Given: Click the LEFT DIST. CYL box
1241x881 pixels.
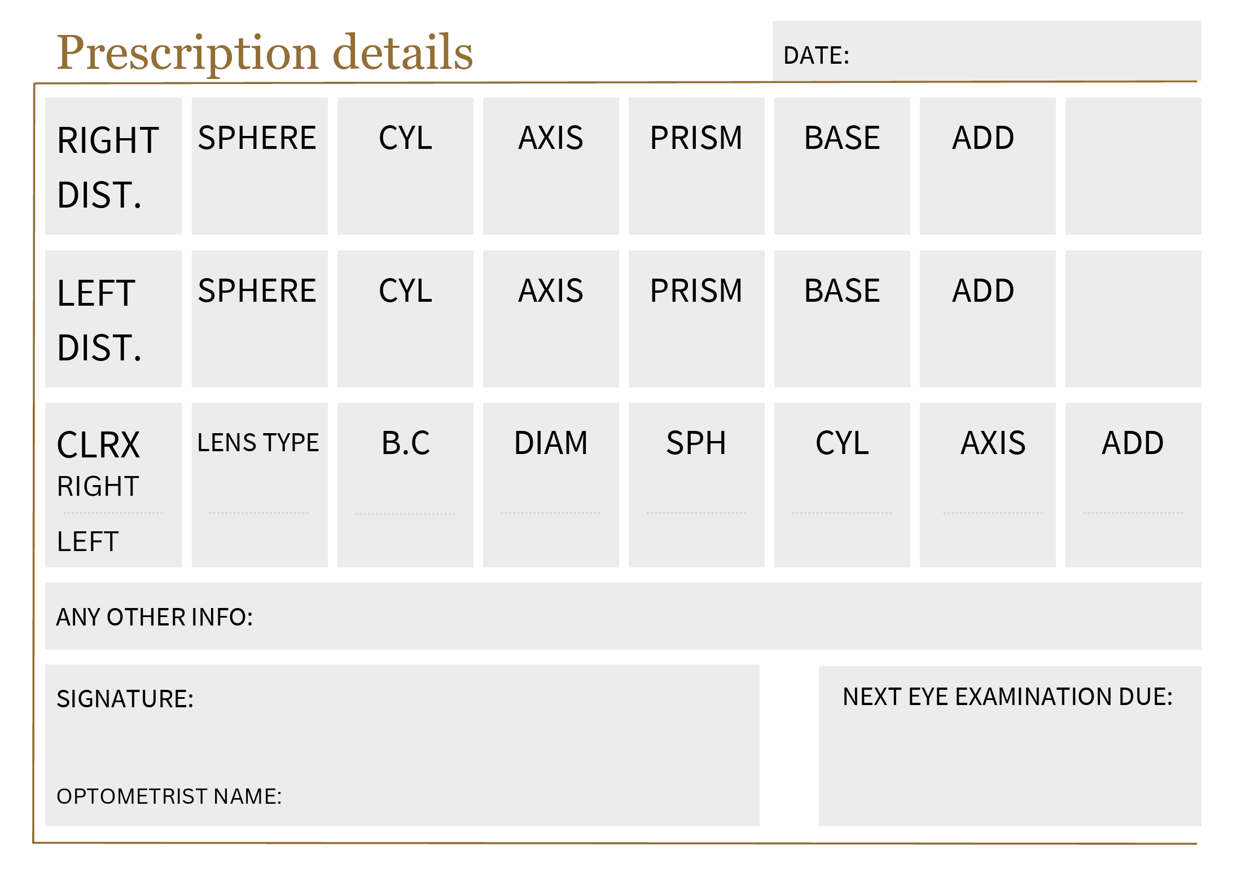Looking at the screenshot, I should (x=405, y=319).
